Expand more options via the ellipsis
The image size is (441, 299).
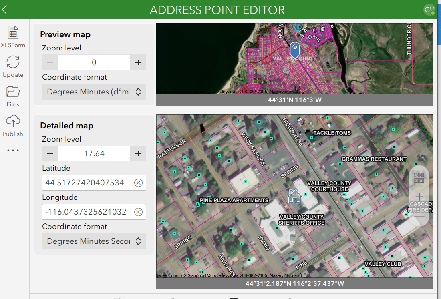(13, 150)
